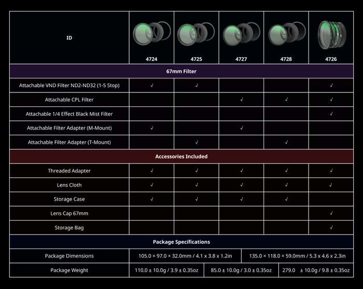363x289 pixels.
Task: Select the Threaded Adapter row label
Action: [x=69, y=171]
